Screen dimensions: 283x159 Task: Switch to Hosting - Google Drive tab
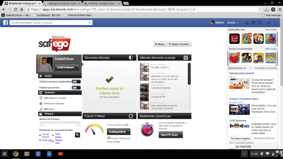coord(102,3)
